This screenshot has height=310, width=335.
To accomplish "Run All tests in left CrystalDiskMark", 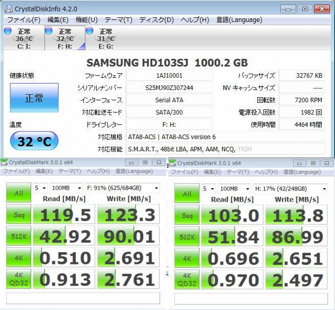I will point(18,193).
